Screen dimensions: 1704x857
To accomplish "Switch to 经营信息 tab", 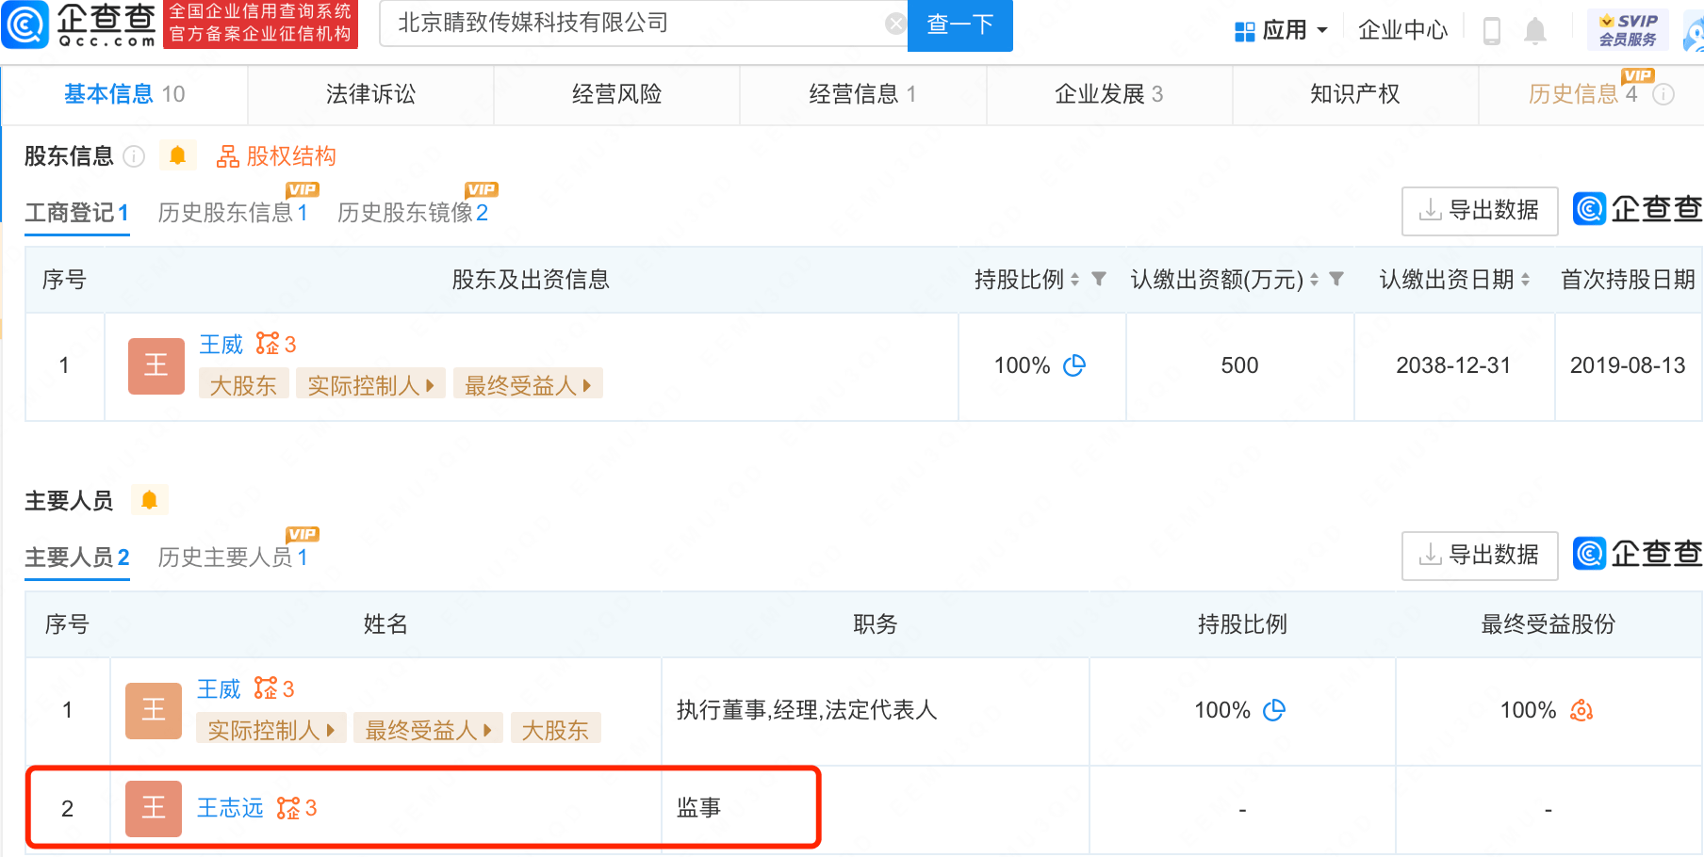I will (x=862, y=94).
